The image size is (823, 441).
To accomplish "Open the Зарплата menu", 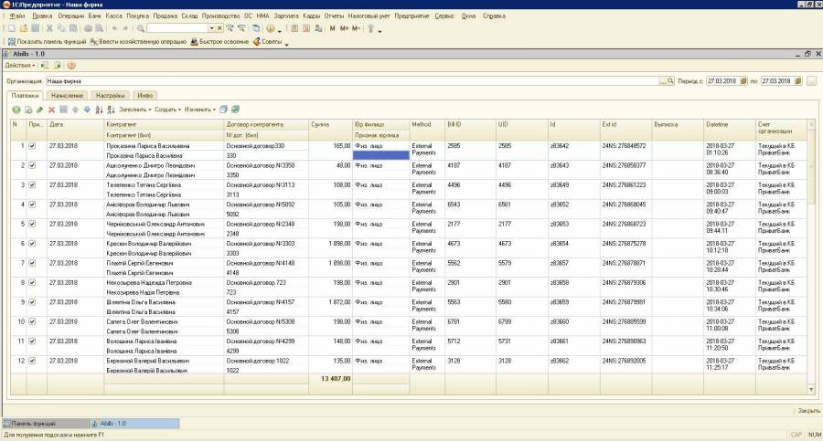I will point(286,16).
